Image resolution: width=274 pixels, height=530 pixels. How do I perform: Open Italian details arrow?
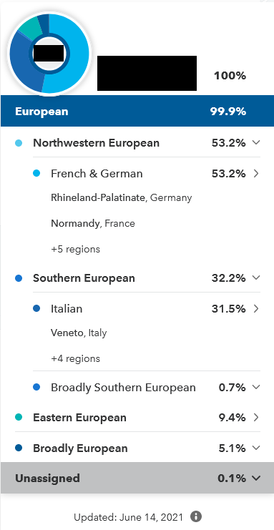click(256, 308)
